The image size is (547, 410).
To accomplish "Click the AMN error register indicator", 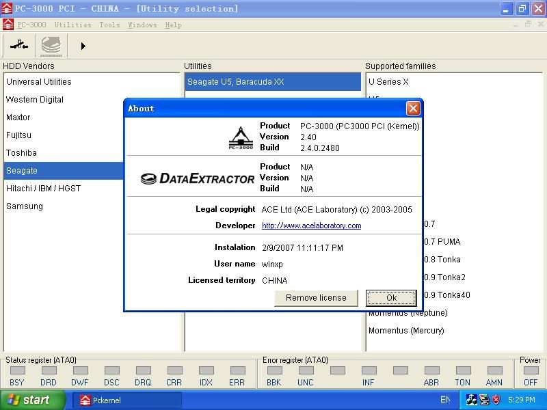I will [x=494, y=370].
